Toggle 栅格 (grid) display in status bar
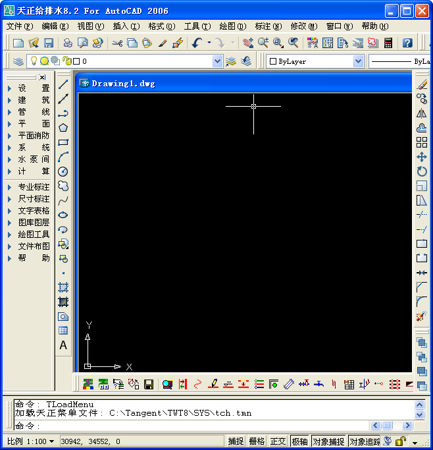The height and width of the screenshot is (450, 433). [x=257, y=441]
